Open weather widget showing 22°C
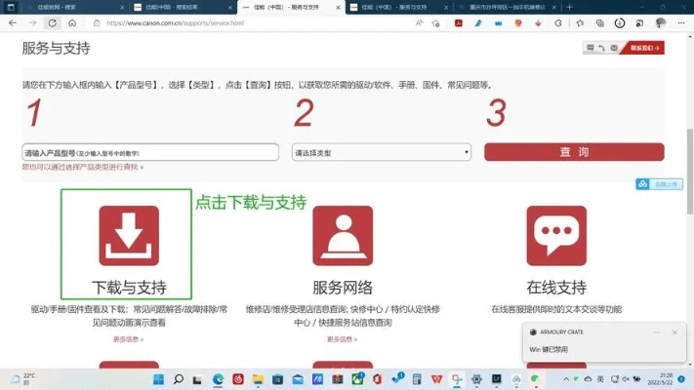 point(22,379)
